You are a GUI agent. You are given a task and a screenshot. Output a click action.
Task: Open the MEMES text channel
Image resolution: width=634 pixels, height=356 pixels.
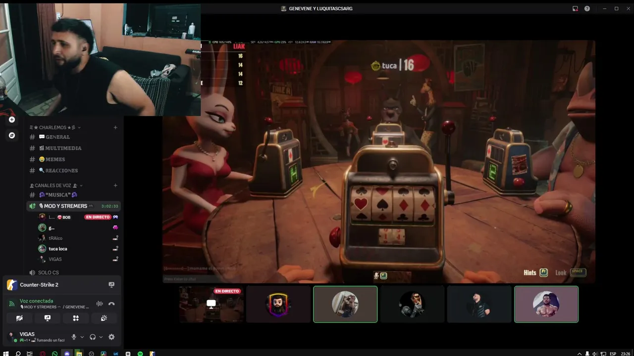(74, 159)
